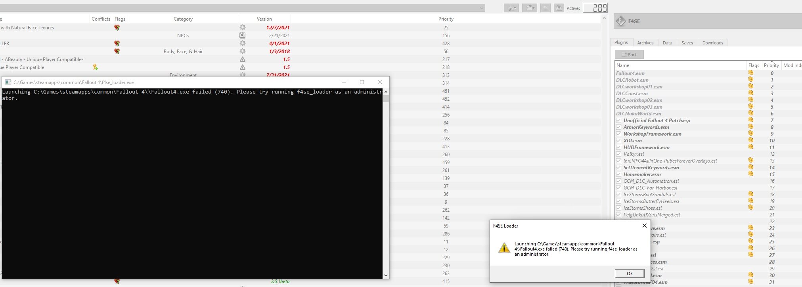Screen dimensions: 802x287
Task: Open the Saves tab
Action: (x=687, y=43)
